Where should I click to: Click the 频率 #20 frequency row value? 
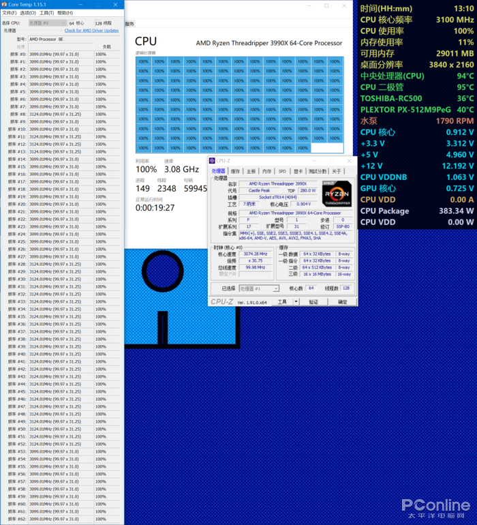[x=61, y=205]
